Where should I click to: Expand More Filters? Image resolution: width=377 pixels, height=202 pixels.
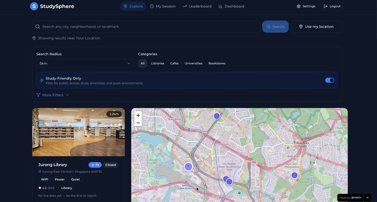tap(52, 95)
